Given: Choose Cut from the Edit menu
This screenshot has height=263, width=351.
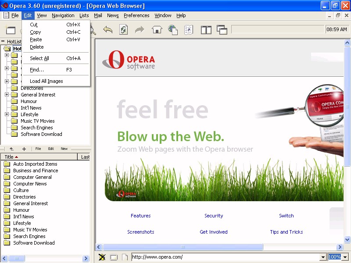Looking at the screenshot, I should click(56, 25).
